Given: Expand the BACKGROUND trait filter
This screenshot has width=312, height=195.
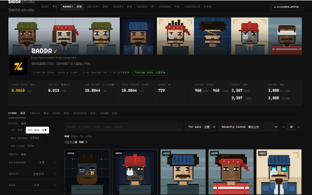Looking at the screenshot, I should point(33,162).
